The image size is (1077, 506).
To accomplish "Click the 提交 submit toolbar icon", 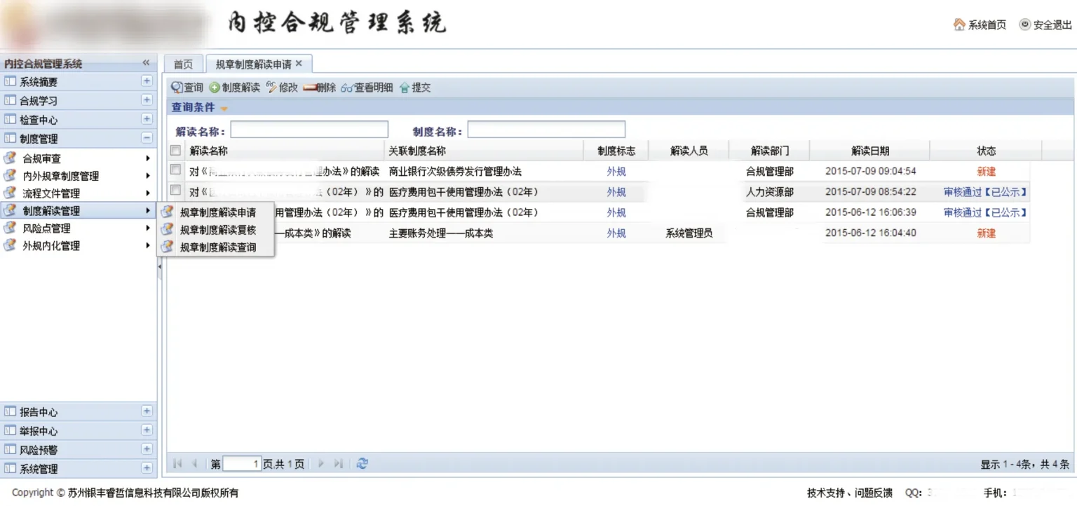I will (405, 88).
